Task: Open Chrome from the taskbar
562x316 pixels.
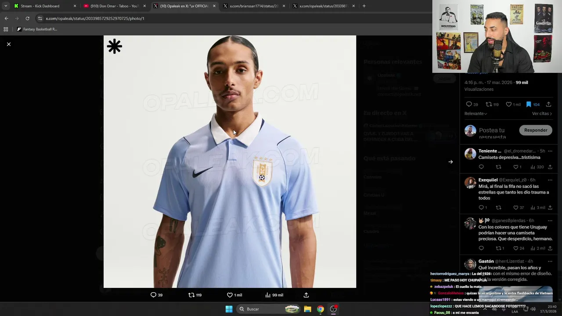Action: coord(321,309)
